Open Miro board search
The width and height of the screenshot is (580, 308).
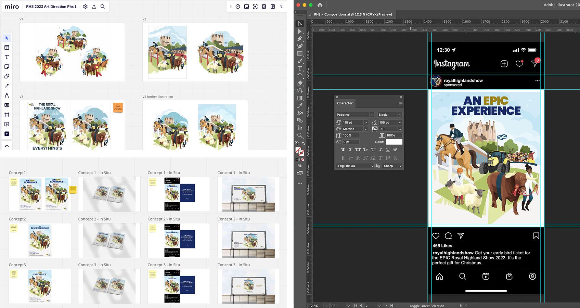tap(103, 7)
